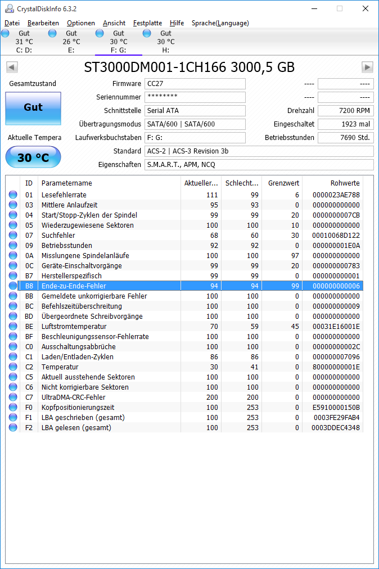This screenshot has height=569, width=379.
Task: Open the Hilfe menu
Action: (x=177, y=23)
